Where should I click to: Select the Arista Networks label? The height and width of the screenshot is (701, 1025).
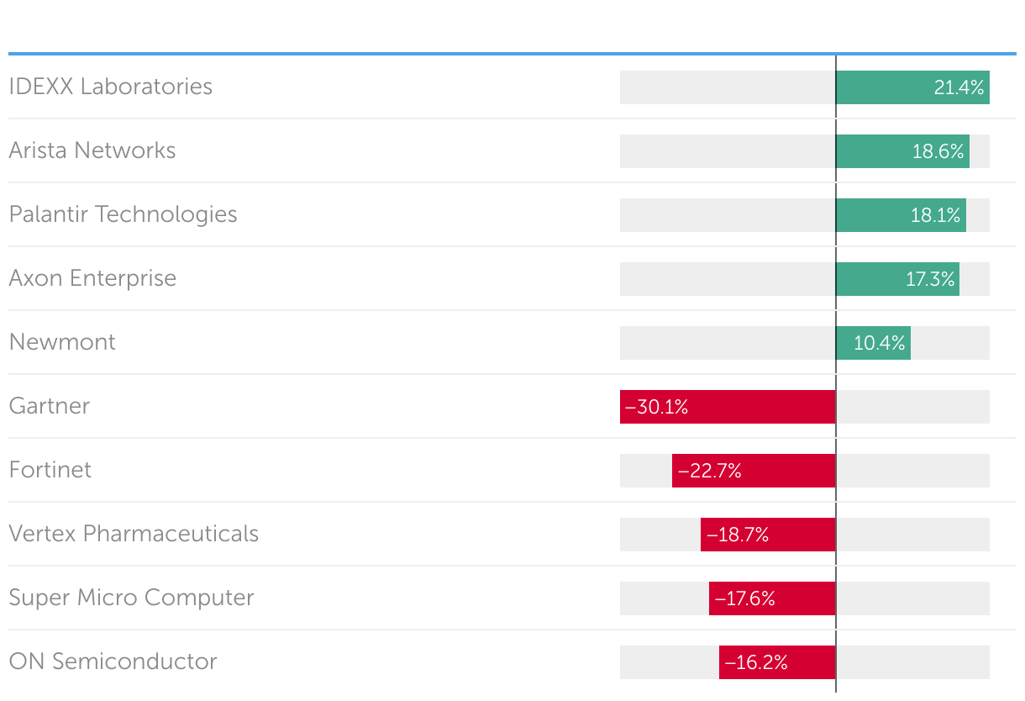92,150
